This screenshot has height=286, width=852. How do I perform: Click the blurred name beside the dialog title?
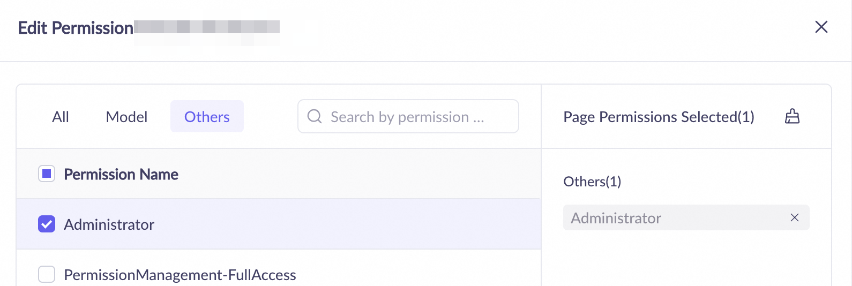207,28
